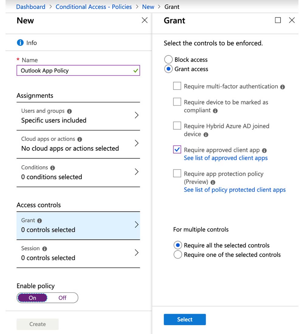
Task: Click info icon for multi-factor authentication
Action: (282, 87)
